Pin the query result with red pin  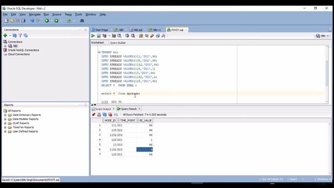coord(93,115)
